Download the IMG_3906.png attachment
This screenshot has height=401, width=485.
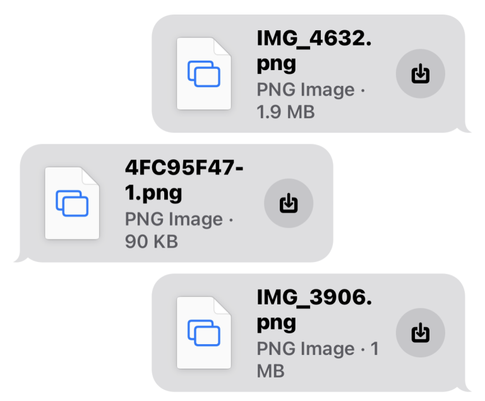(420, 332)
